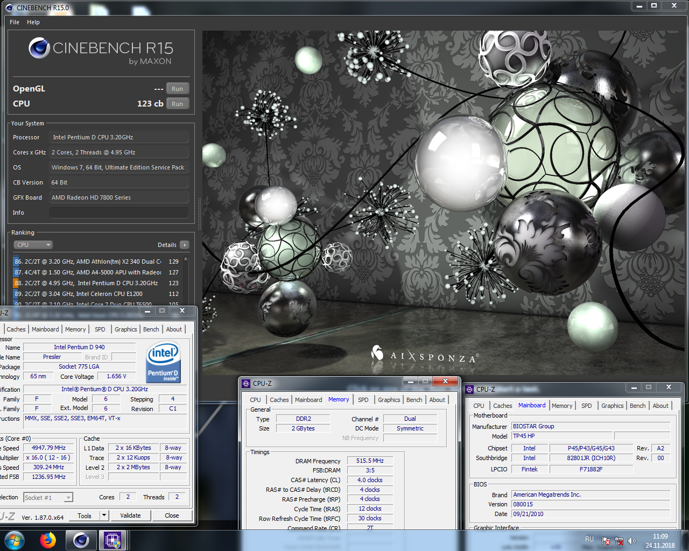Click the Tools button in CPU-Z
This screenshot has width=689, height=551.
tap(85, 515)
